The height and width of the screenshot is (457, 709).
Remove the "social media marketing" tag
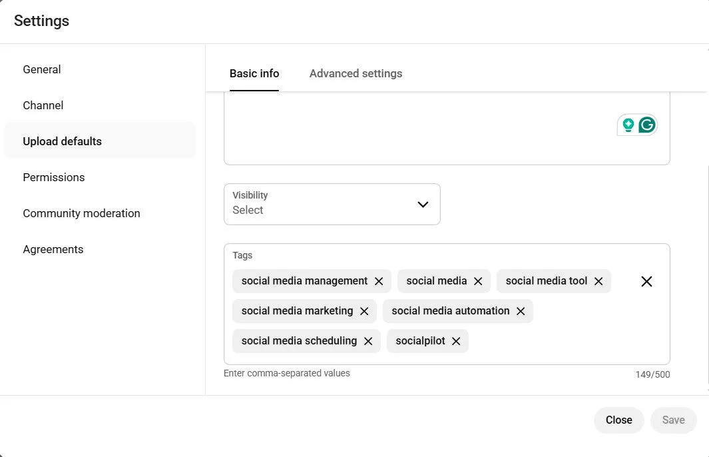pyautogui.click(x=364, y=311)
